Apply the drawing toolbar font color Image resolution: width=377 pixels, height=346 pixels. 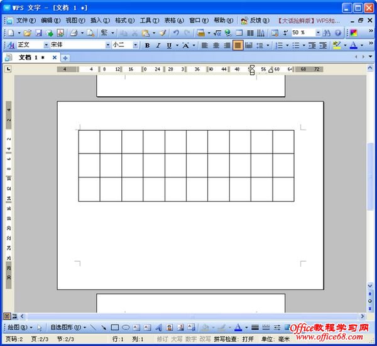pos(238,328)
